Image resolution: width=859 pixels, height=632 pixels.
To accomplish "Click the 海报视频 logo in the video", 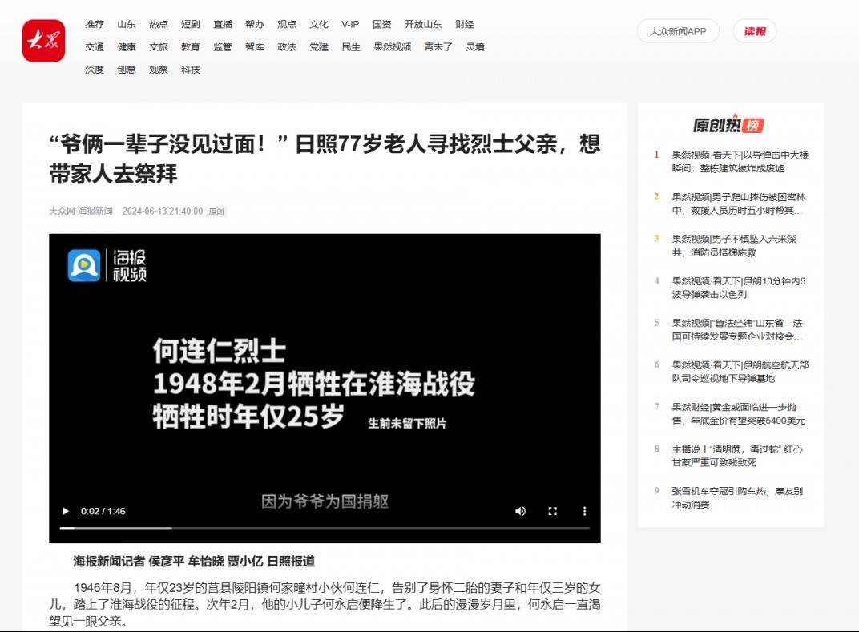I will (107, 265).
